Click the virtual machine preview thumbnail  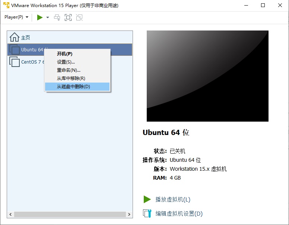pyautogui.click(x=207, y=76)
